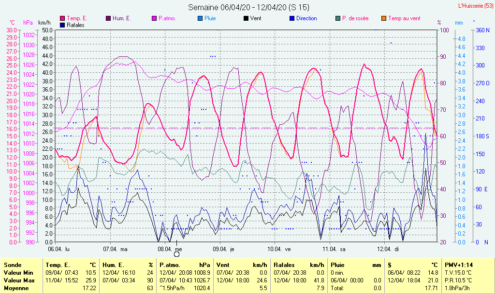Viewport: 495px width, 293px height.
Task: Click the 'mm' unit label above the rain axis
Action: point(459,23)
